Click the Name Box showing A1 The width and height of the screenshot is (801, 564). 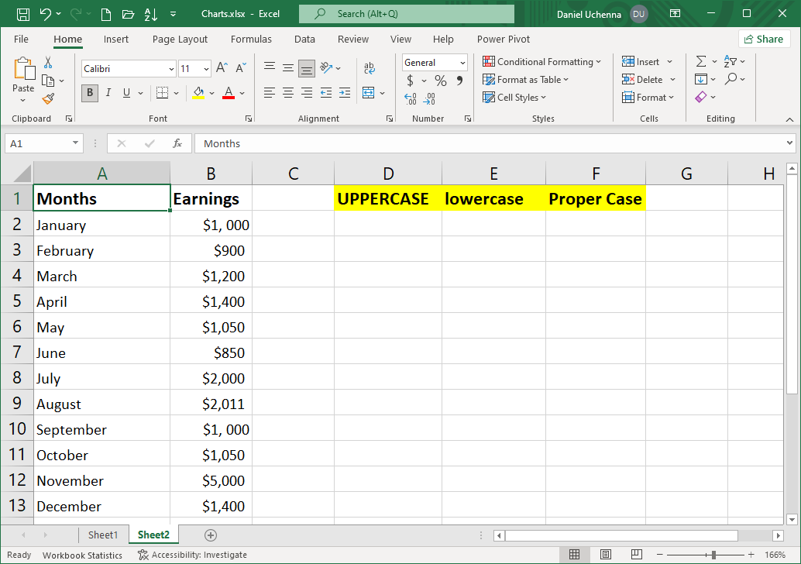click(x=39, y=143)
